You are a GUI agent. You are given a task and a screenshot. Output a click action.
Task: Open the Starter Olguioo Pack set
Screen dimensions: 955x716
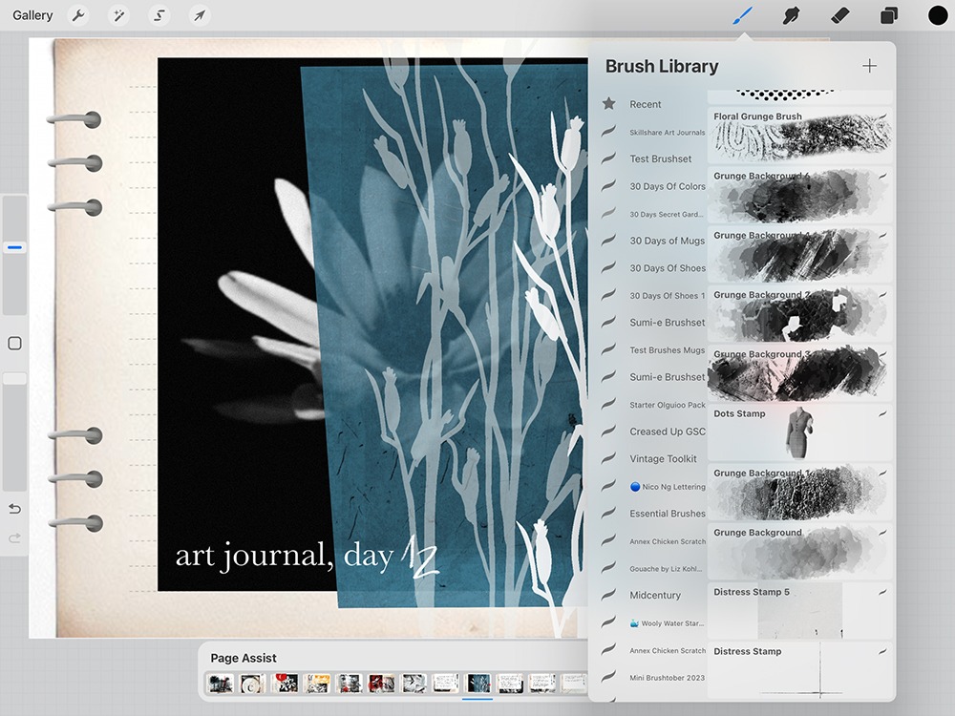point(668,405)
